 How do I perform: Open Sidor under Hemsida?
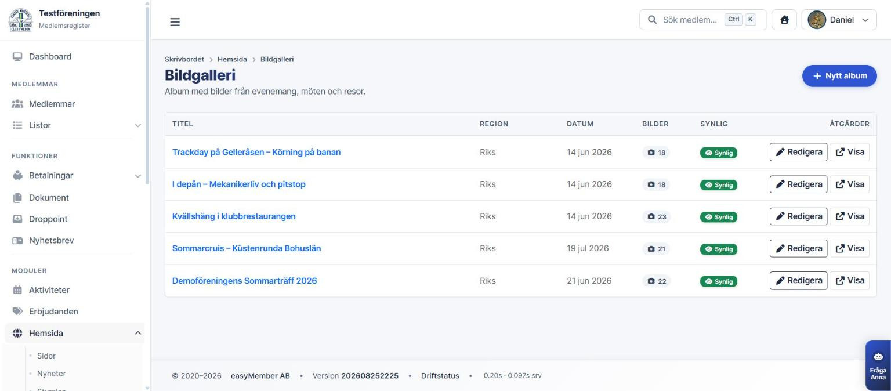[46, 356]
